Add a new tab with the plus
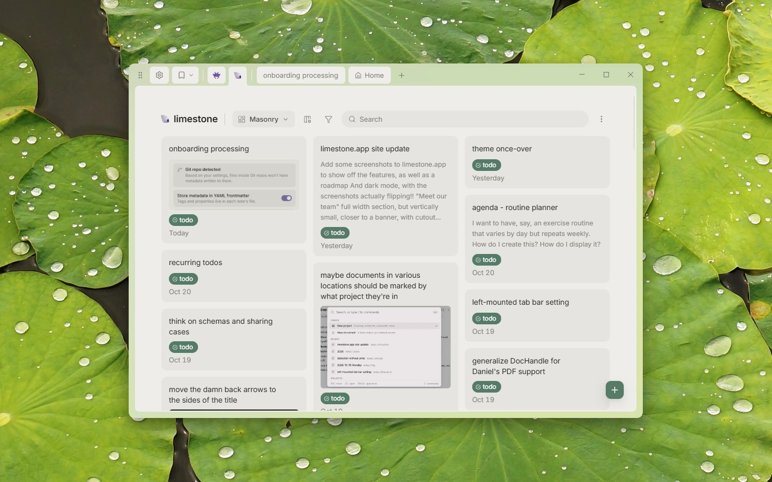 [402, 75]
